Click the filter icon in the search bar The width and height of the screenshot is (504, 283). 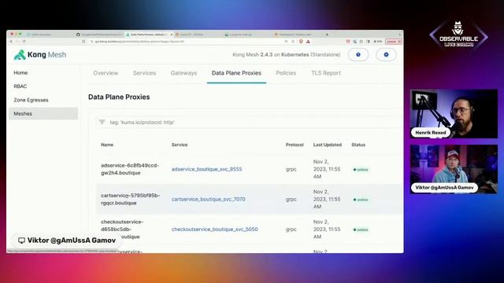click(102, 122)
